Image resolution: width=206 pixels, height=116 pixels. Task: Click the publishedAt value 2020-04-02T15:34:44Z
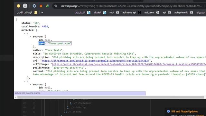tap(68, 68)
